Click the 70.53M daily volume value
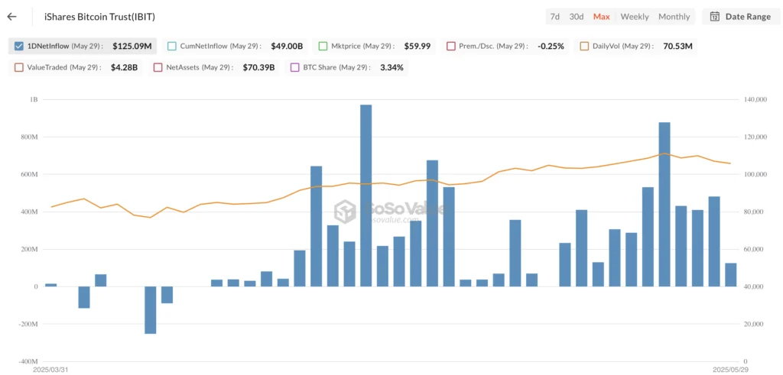783x375 pixels. (x=677, y=47)
